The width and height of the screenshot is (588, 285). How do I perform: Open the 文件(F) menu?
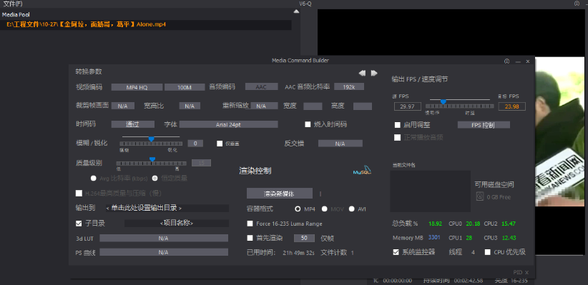13,4
